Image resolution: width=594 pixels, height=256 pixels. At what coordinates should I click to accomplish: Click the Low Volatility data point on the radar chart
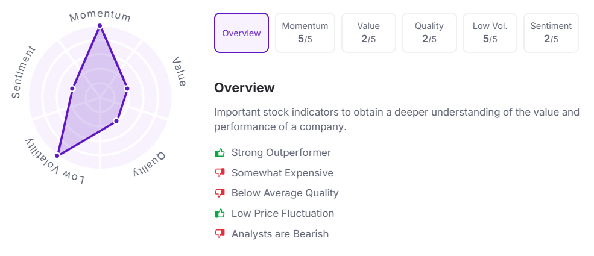(x=58, y=155)
